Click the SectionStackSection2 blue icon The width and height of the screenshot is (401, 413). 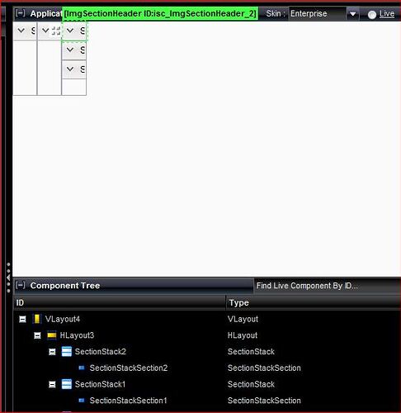(x=82, y=368)
